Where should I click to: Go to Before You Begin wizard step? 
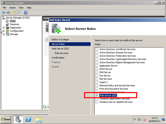tap(60, 40)
